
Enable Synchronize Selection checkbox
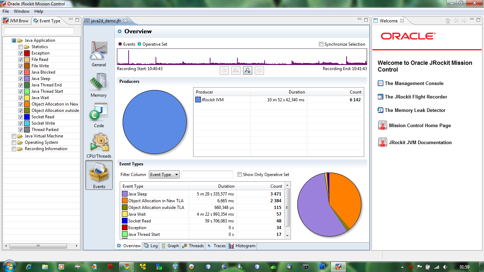click(321, 44)
